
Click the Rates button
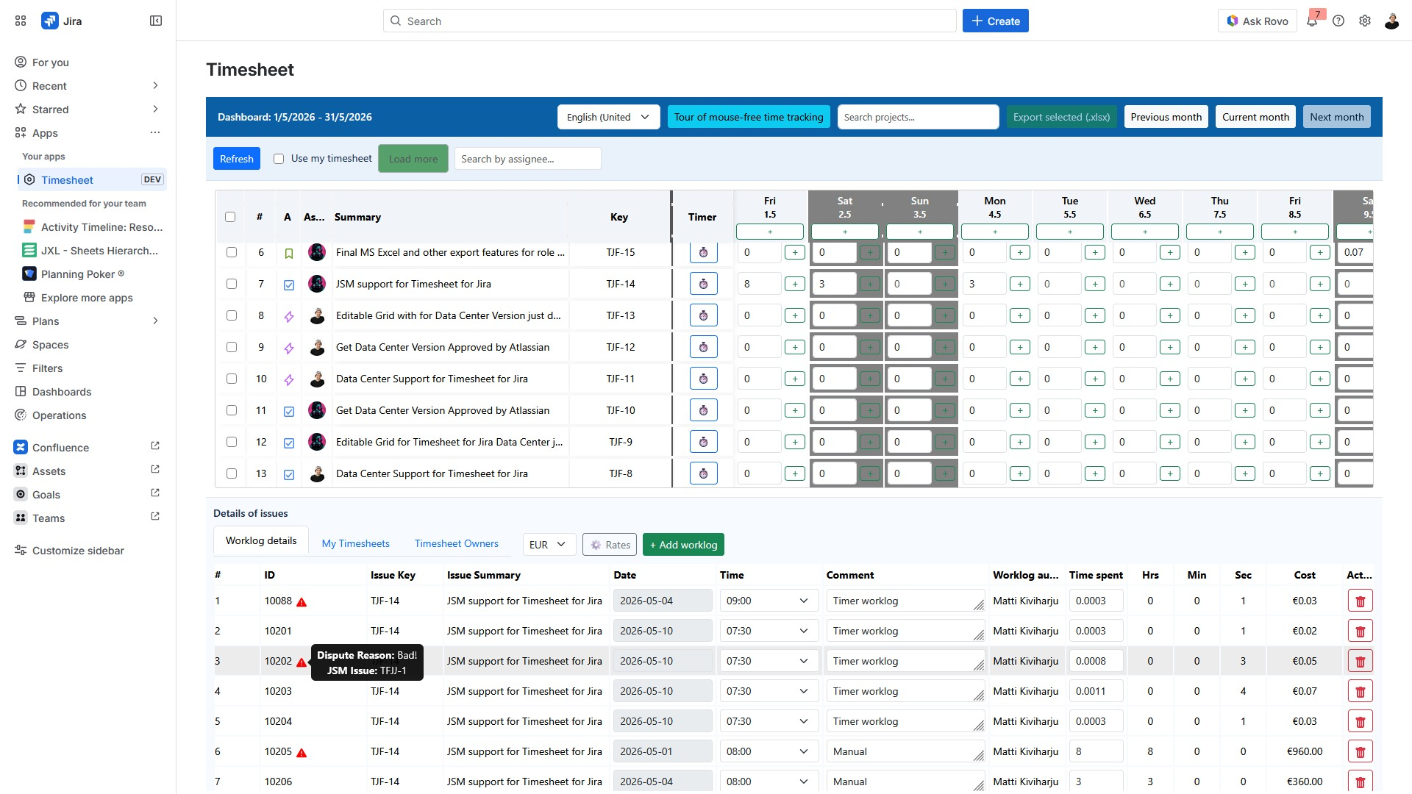610,545
